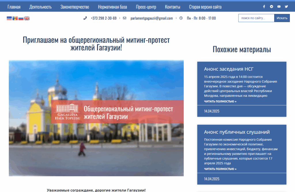Click the envelope email icon
Viewport: 295px width, 192px height.
(x=124, y=18)
